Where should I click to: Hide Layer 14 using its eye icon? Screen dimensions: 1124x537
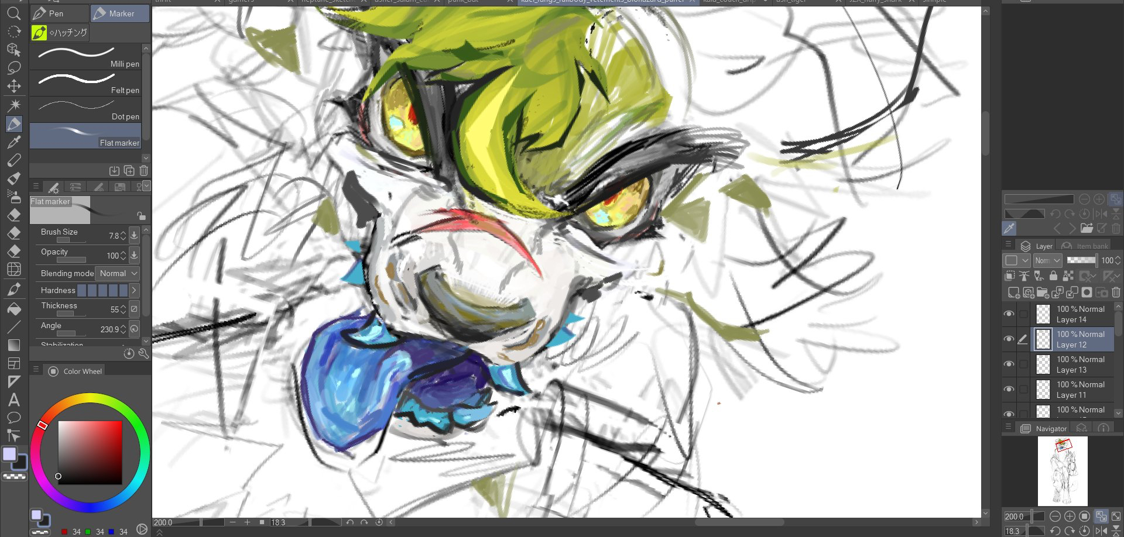click(x=1009, y=314)
